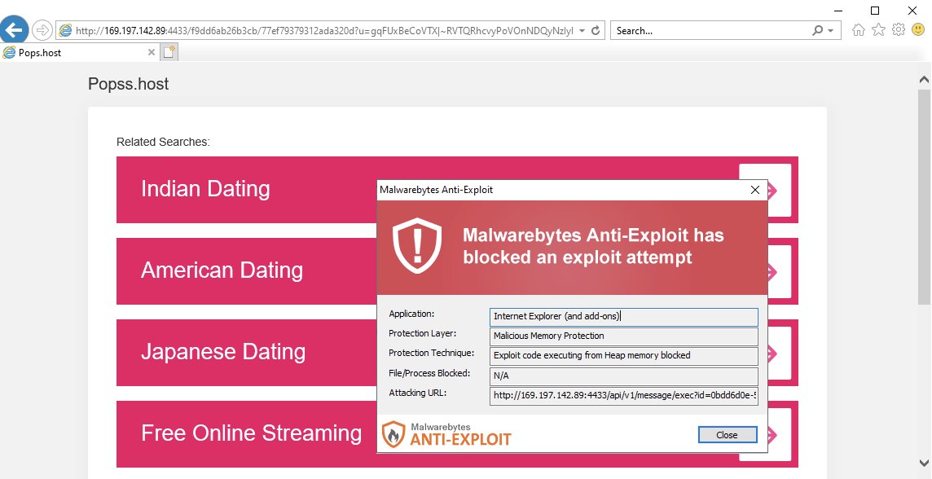Click the Malicious Memory Protection field
The image size is (932, 479).
tap(624, 336)
